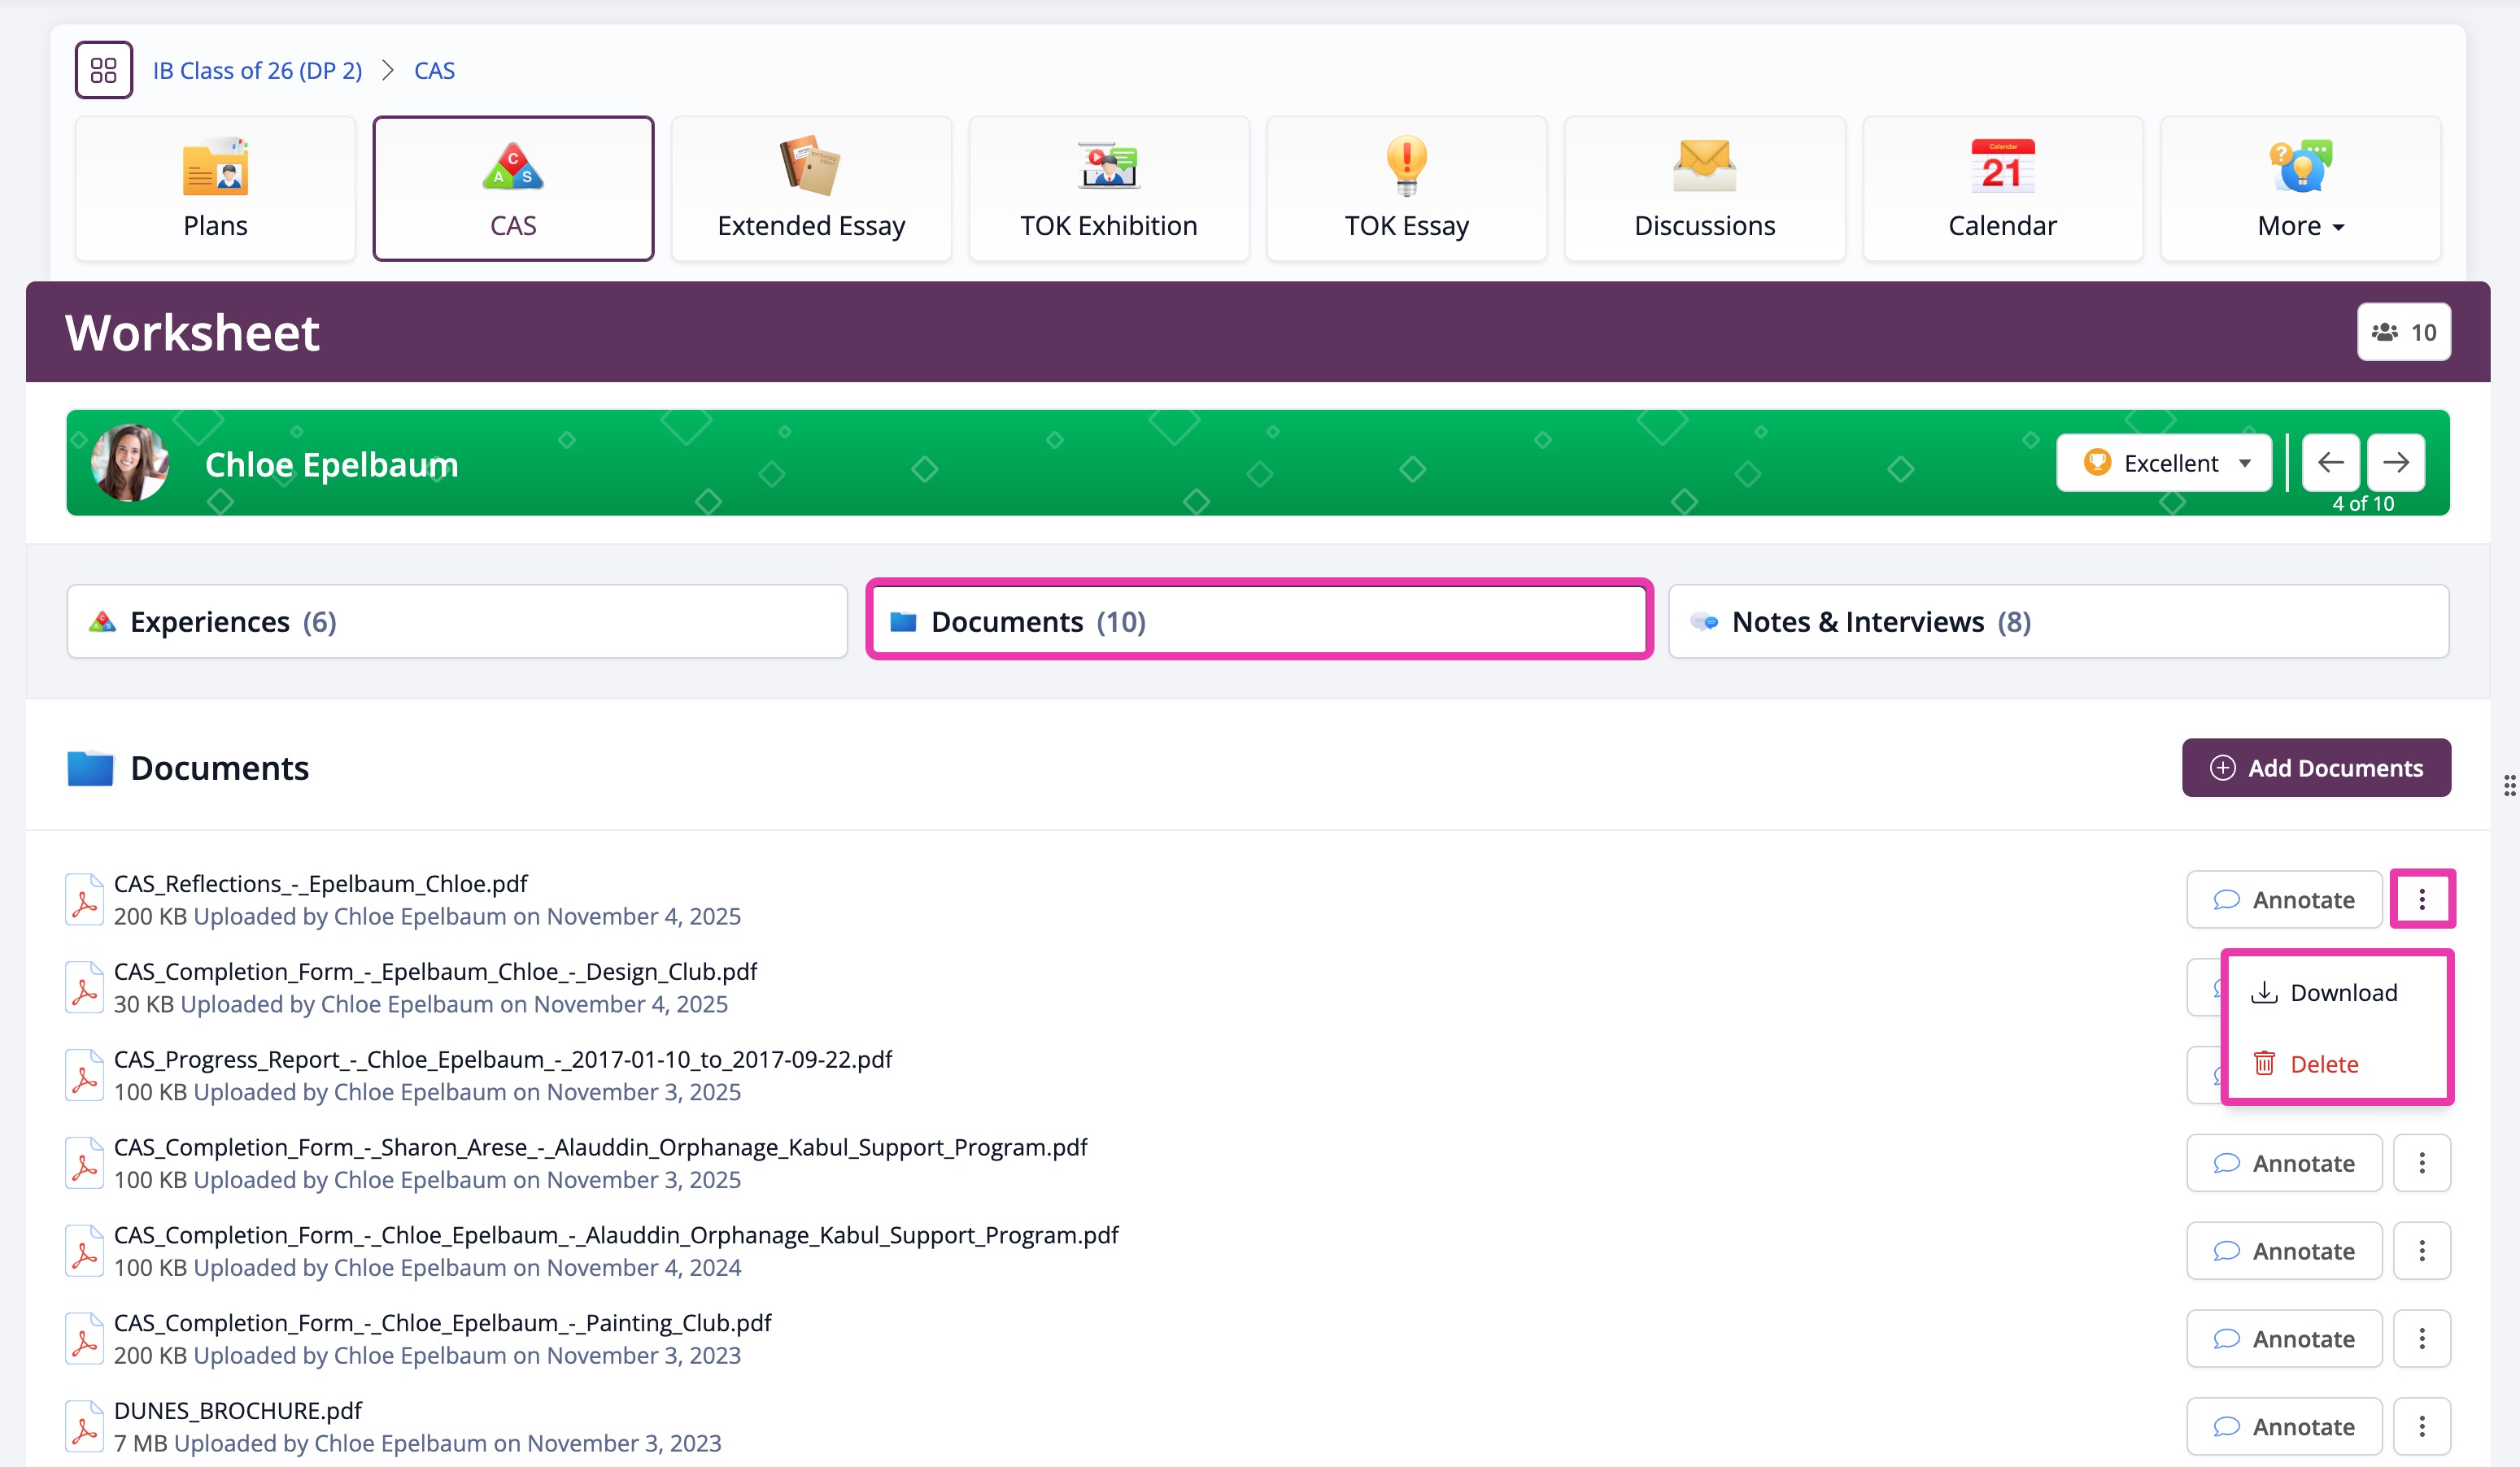
Task: Click the IB Class of 26 breadcrumb link
Action: (257, 70)
